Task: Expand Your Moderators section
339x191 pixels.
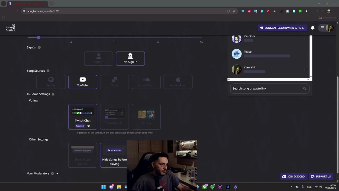Action: (x=57, y=173)
